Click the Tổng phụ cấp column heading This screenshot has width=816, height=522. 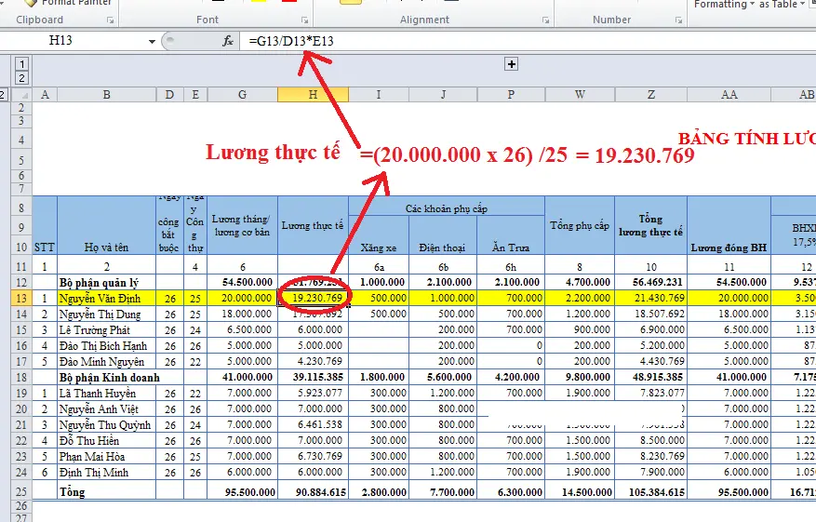click(580, 225)
